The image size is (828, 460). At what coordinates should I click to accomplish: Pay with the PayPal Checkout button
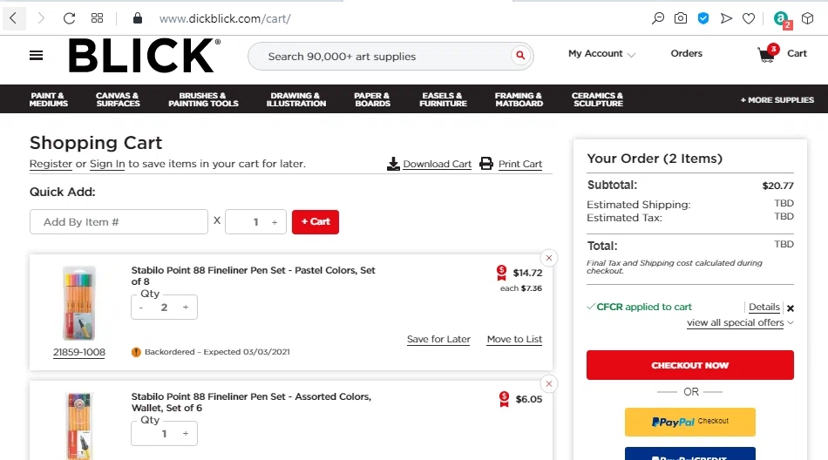click(x=689, y=422)
